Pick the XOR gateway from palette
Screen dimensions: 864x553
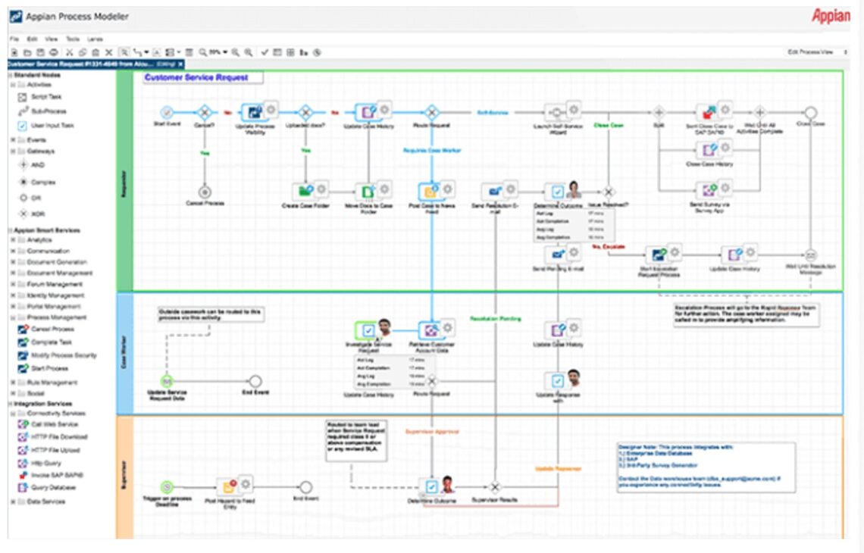point(22,214)
